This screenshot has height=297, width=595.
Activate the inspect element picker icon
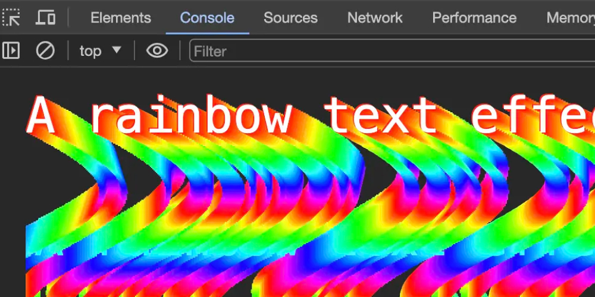pos(11,17)
